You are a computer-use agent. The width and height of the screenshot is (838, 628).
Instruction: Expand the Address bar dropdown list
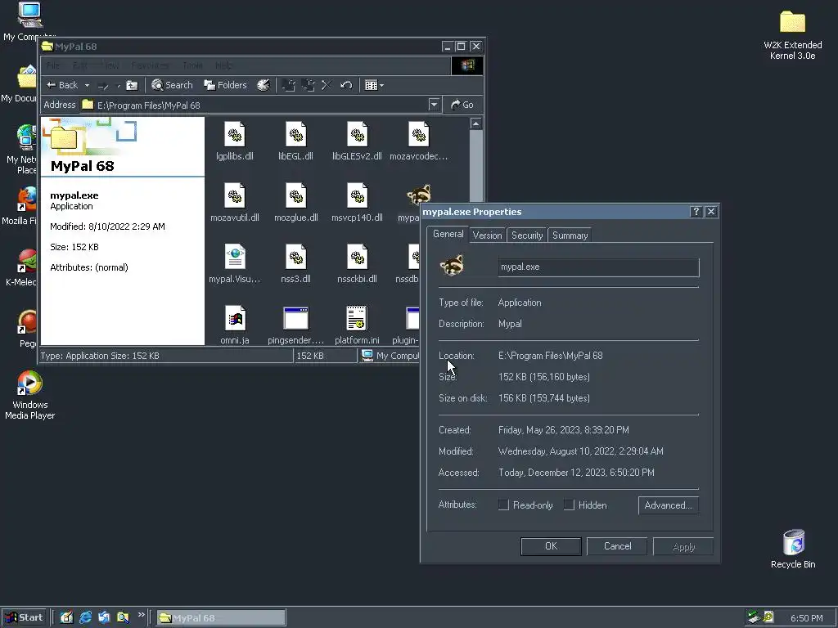click(x=434, y=105)
